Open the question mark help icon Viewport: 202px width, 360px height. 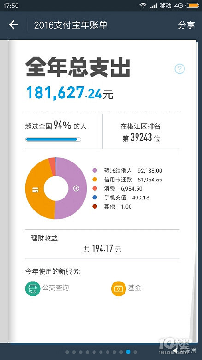click(x=179, y=69)
